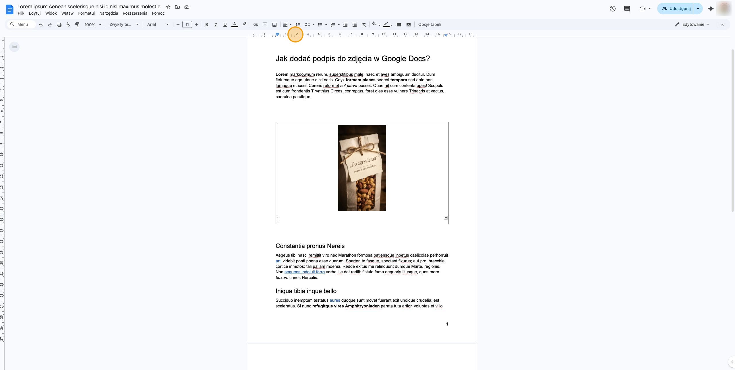Increase the paragraph indent
The image size is (735, 370).
pyautogui.click(x=355, y=25)
